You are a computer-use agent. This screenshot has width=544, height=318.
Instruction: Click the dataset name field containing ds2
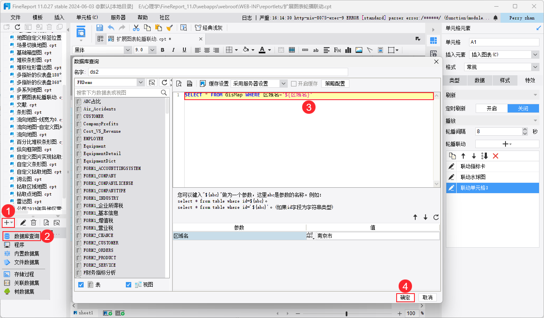218,72
